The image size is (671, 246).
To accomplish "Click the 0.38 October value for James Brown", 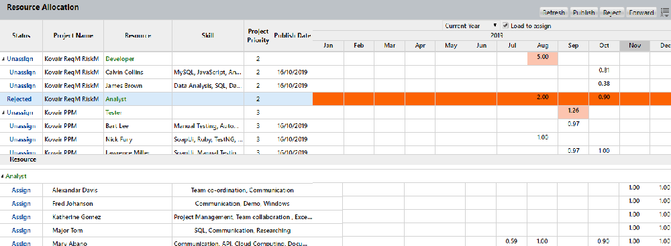I will coord(605,83).
